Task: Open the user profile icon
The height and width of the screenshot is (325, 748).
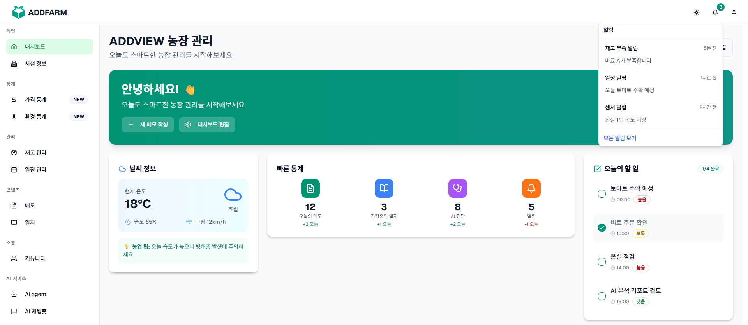Action: [734, 12]
